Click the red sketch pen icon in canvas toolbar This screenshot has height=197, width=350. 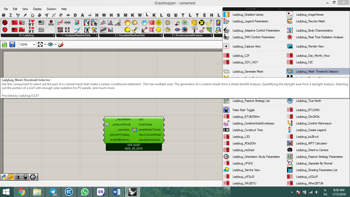[x=61, y=44]
